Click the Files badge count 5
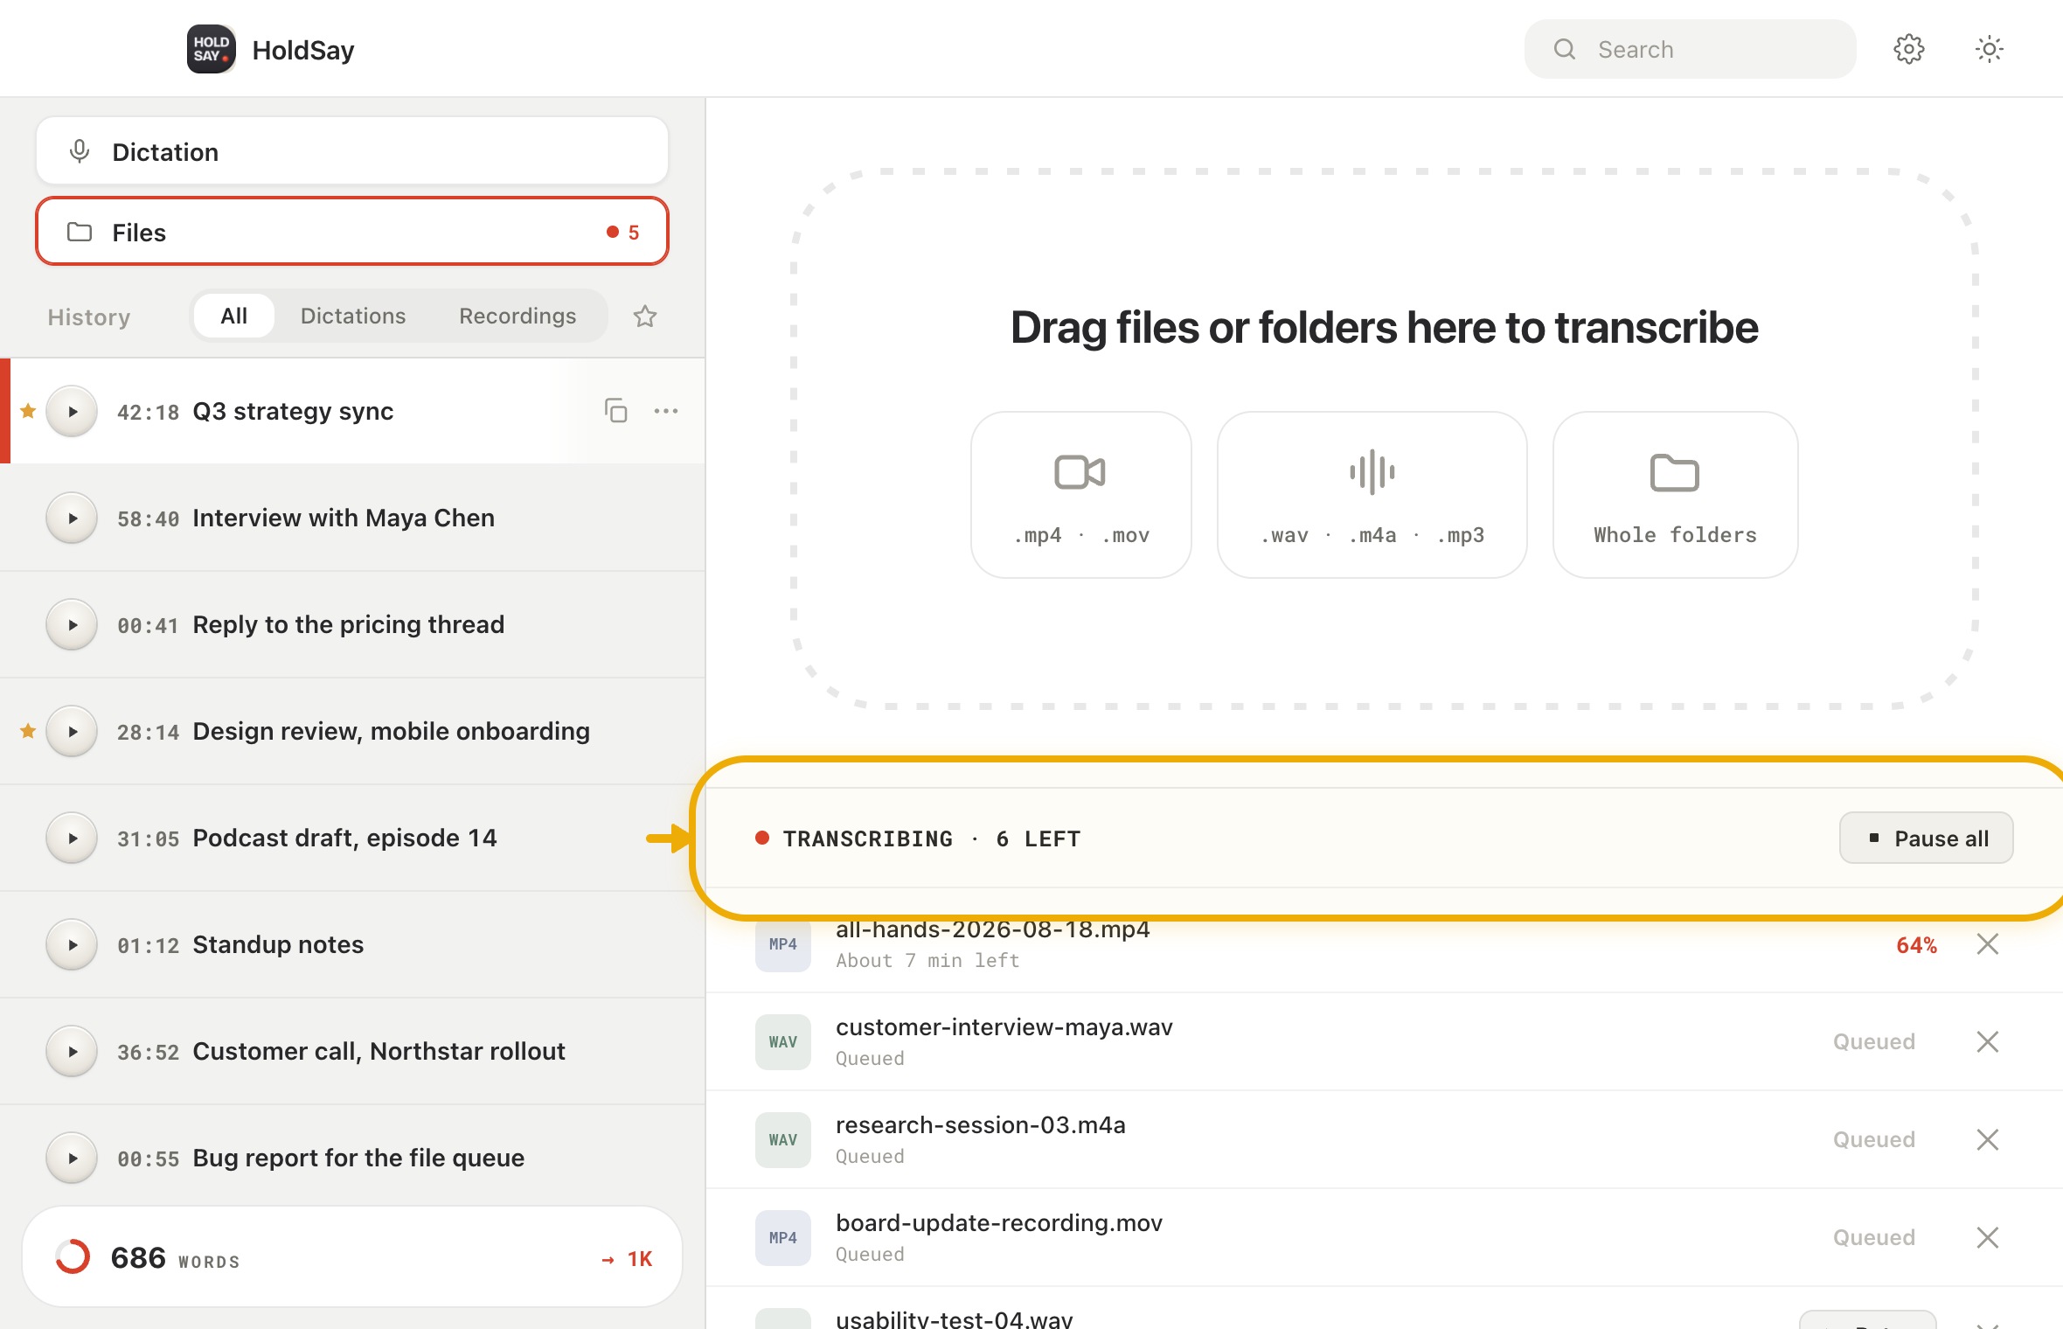Viewport: 2063px width, 1329px height. point(633,233)
